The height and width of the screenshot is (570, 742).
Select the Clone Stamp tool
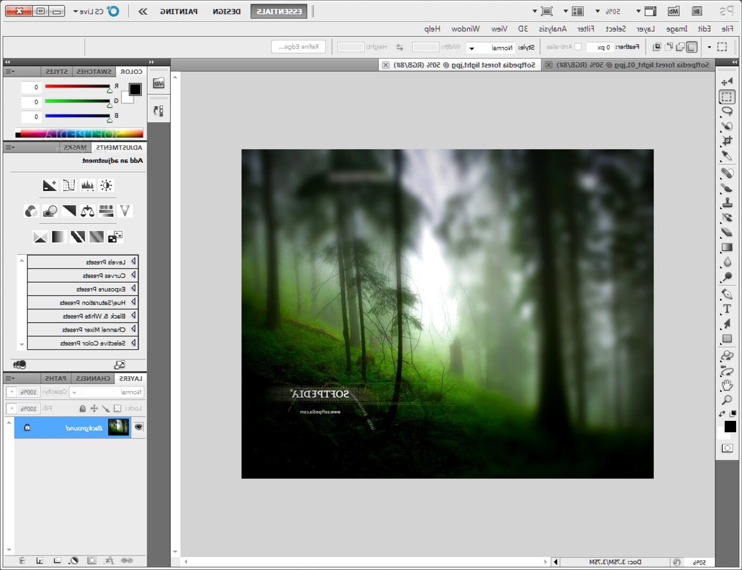pyautogui.click(x=727, y=203)
